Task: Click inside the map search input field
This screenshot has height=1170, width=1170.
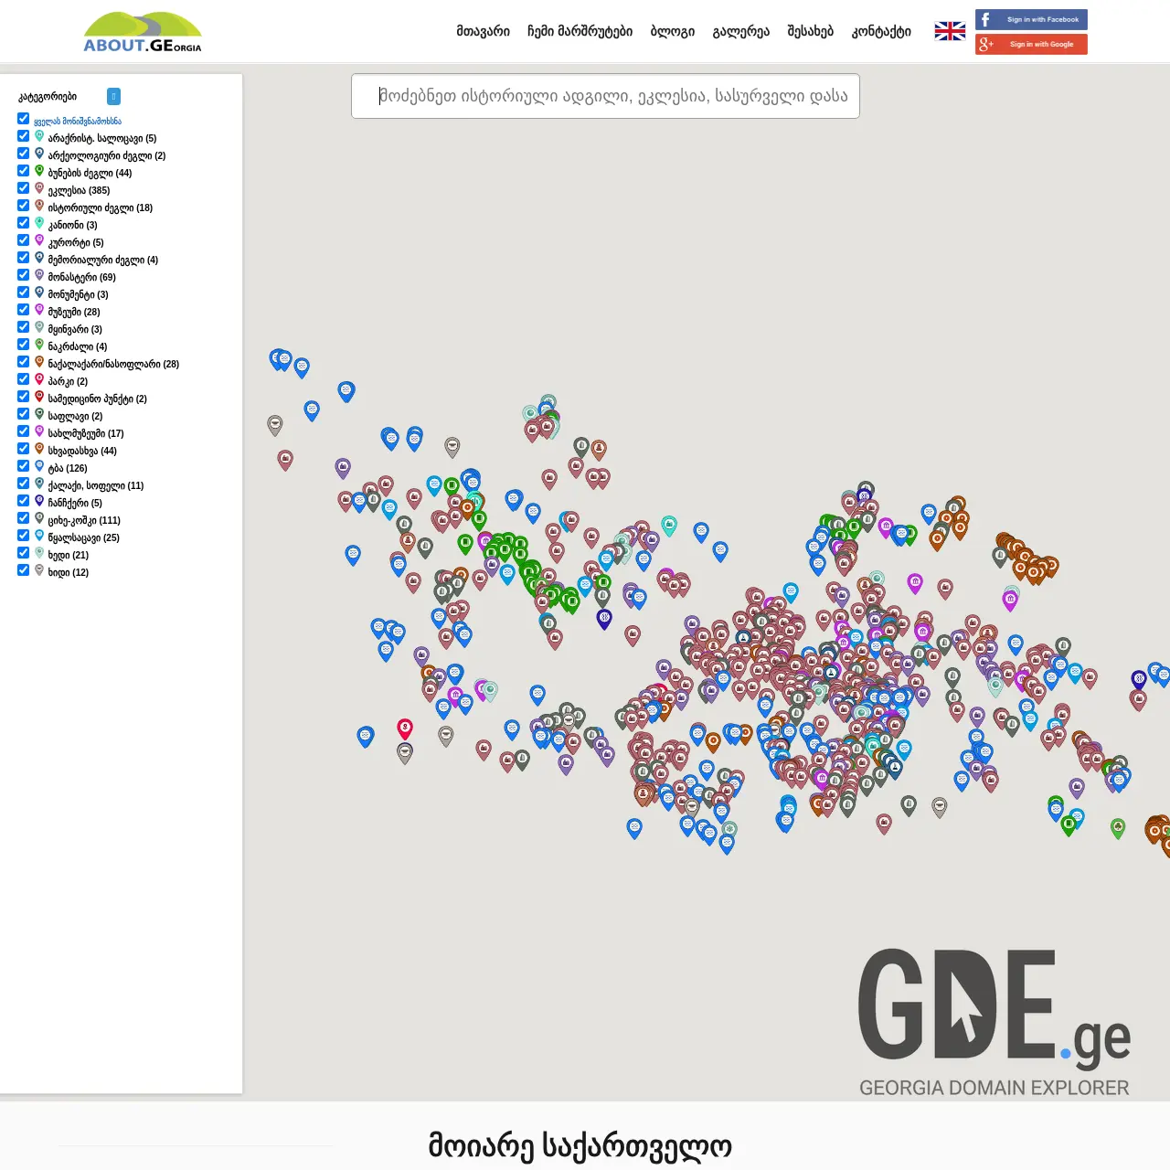Action: [x=605, y=96]
